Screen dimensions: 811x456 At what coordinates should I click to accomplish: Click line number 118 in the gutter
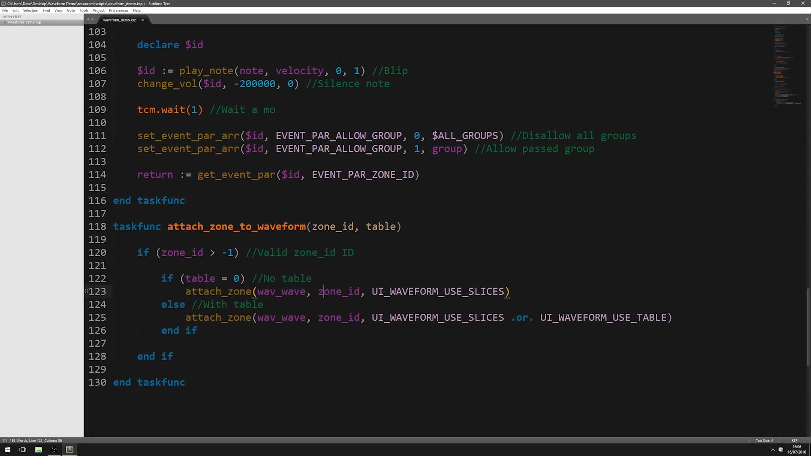[98, 227]
